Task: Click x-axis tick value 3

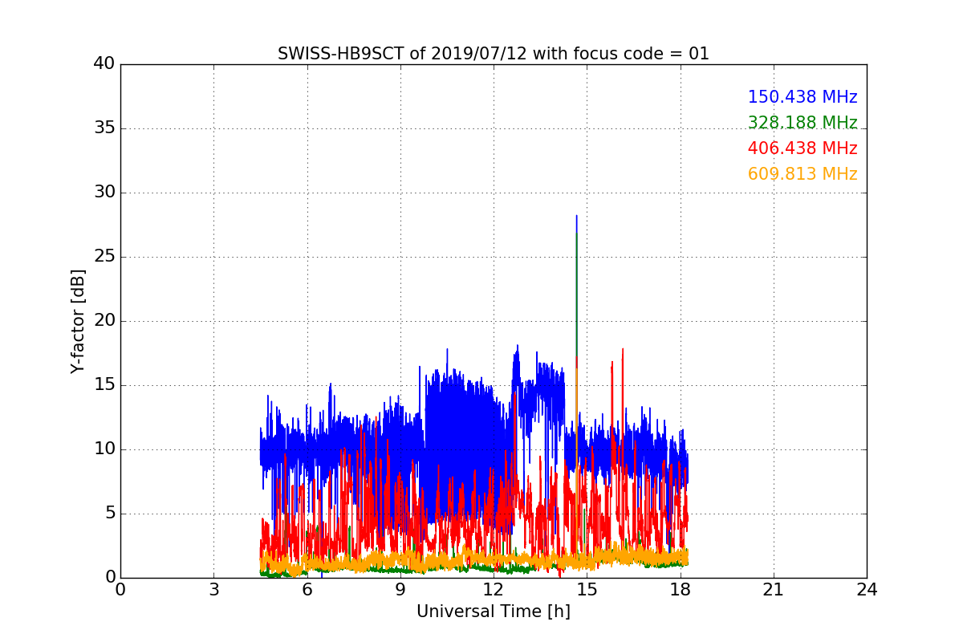Action: point(213,590)
